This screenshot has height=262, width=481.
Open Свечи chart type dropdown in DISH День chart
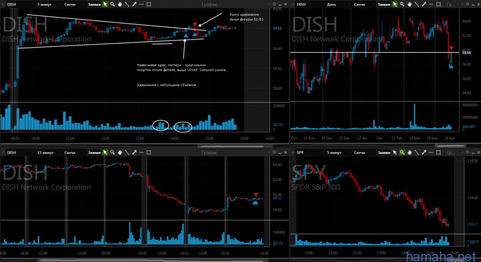tap(364, 4)
